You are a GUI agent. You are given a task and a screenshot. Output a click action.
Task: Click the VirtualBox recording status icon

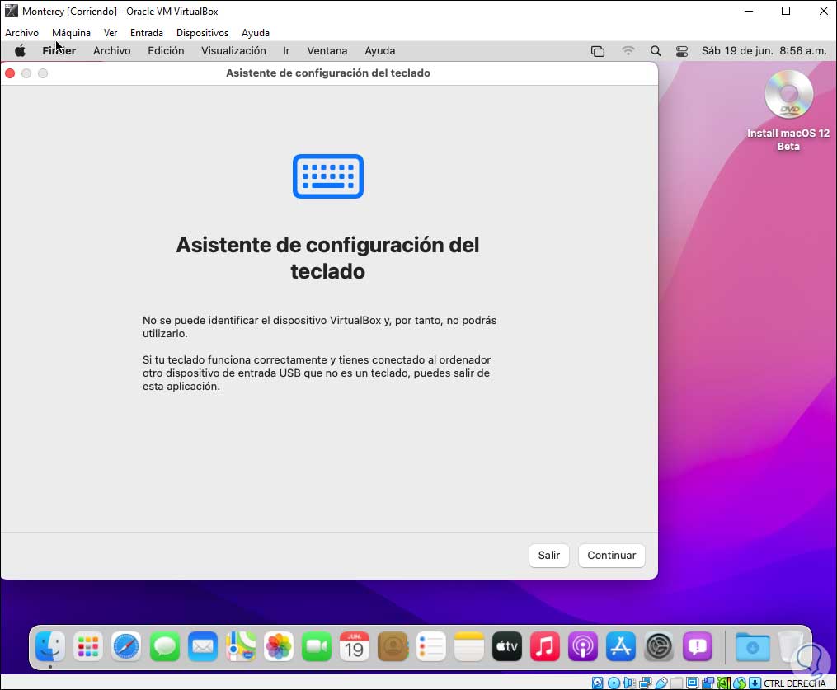(x=708, y=683)
